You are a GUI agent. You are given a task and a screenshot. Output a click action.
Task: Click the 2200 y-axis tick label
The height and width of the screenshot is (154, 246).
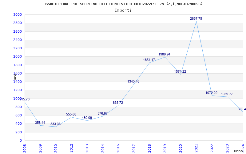(18, 48)
